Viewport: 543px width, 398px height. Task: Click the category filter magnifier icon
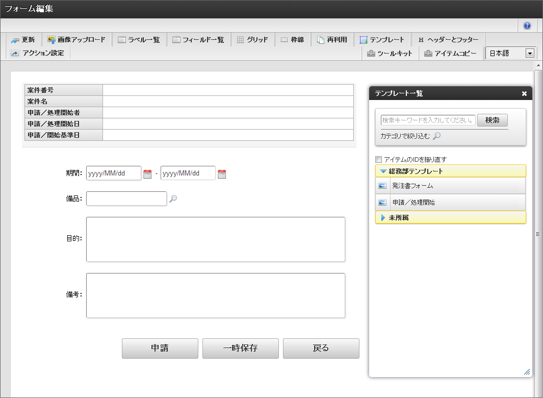436,136
